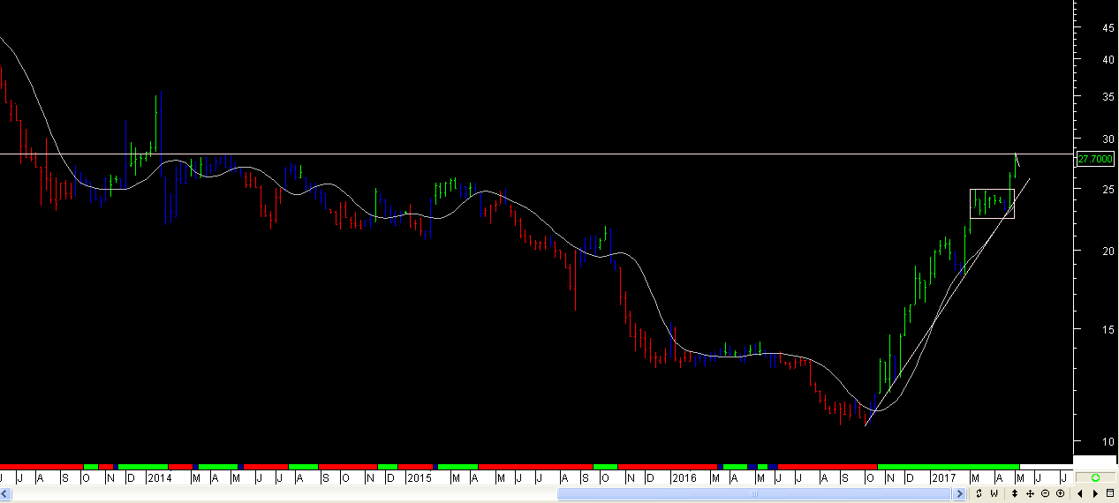Image resolution: width=1119 pixels, height=503 pixels.
Task: Step chart back with left triangle
Action: point(1080,493)
